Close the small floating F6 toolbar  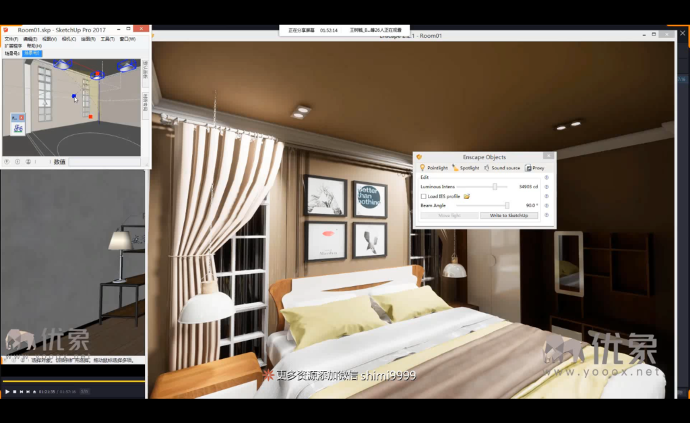pos(21,117)
